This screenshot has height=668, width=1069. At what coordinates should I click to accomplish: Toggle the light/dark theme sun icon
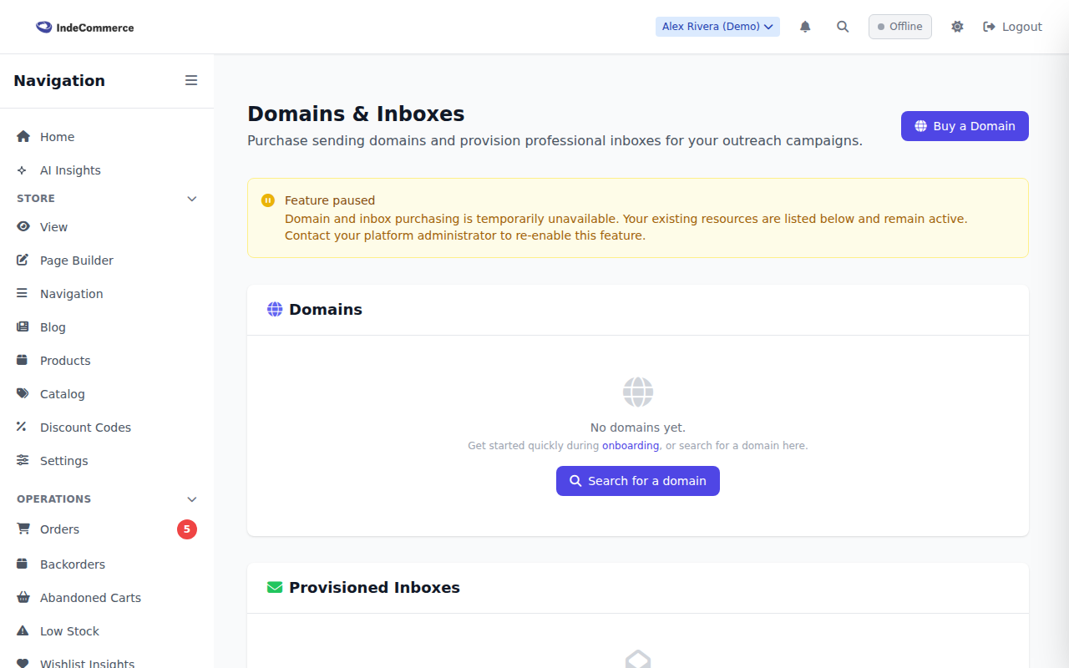pos(957,27)
